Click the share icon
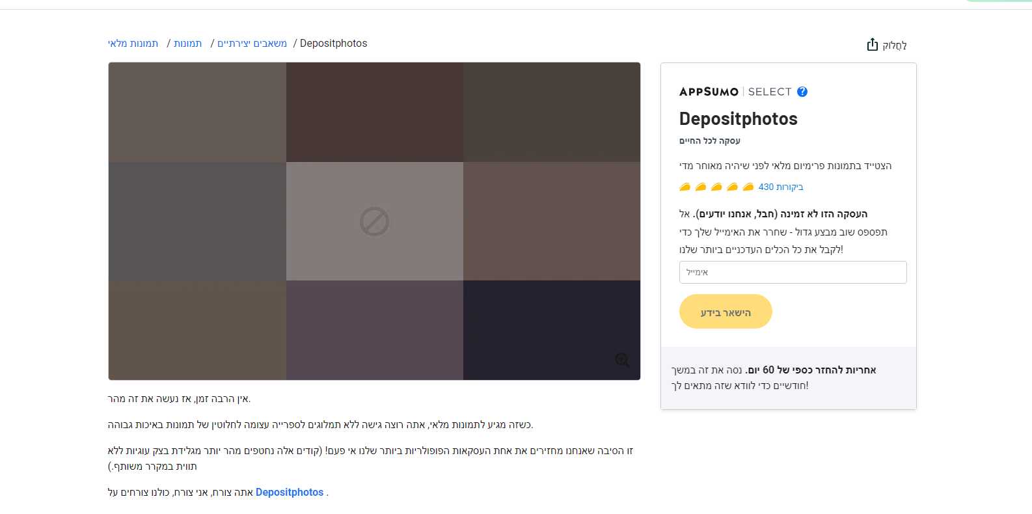1032x514 pixels. (x=873, y=44)
